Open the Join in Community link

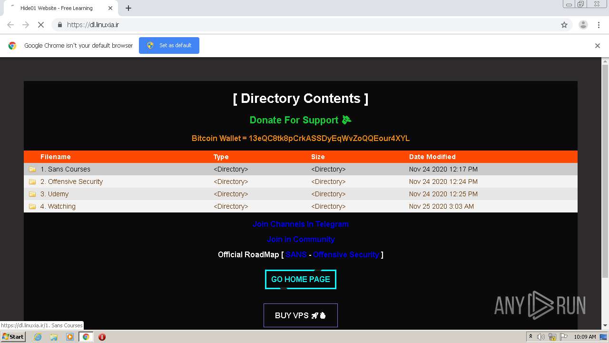click(x=301, y=239)
